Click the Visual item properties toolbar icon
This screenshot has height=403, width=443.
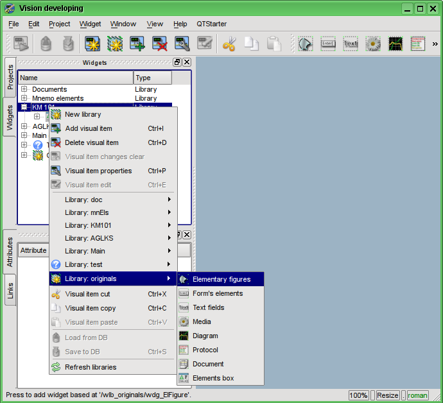pyautogui.click(x=182, y=44)
